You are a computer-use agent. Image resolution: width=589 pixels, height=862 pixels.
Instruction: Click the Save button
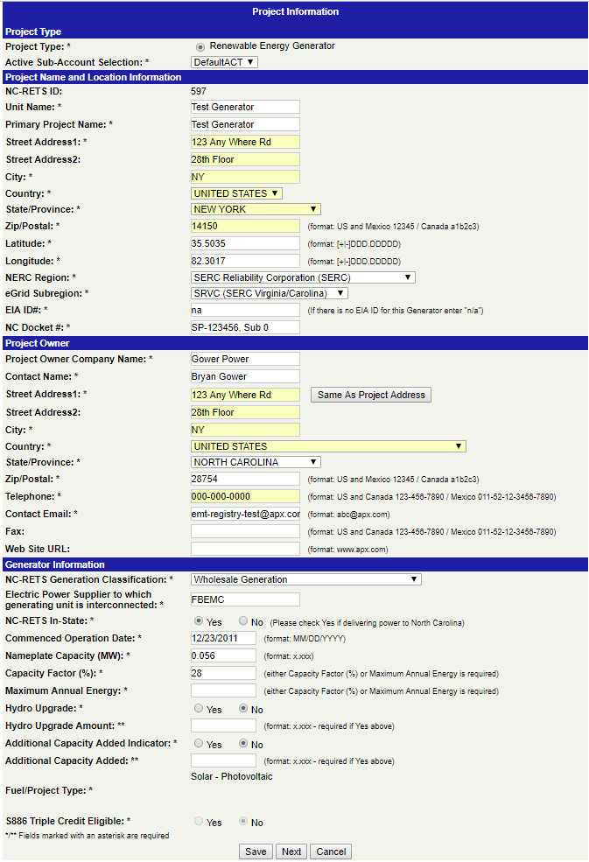(256, 851)
